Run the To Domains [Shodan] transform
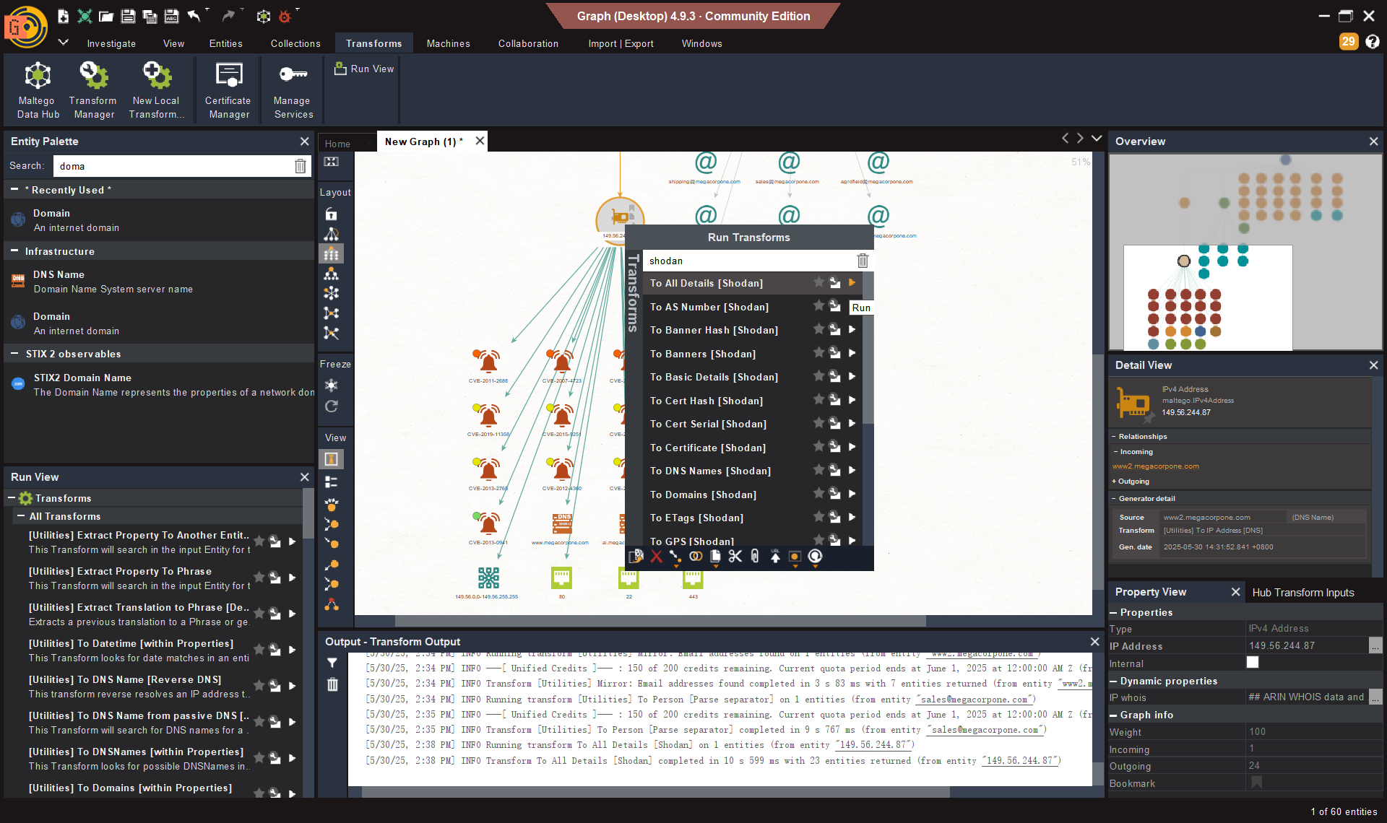The height and width of the screenshot is (823, 1387). tap(852, 494)
